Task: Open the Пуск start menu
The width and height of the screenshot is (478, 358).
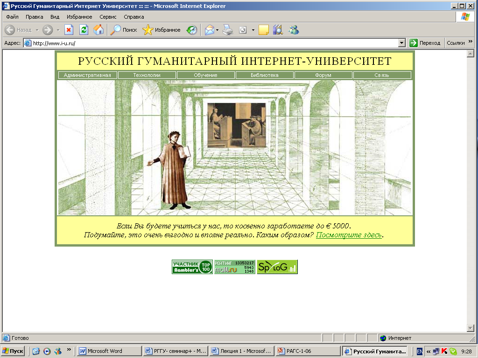Action: (x=13, y=351)
